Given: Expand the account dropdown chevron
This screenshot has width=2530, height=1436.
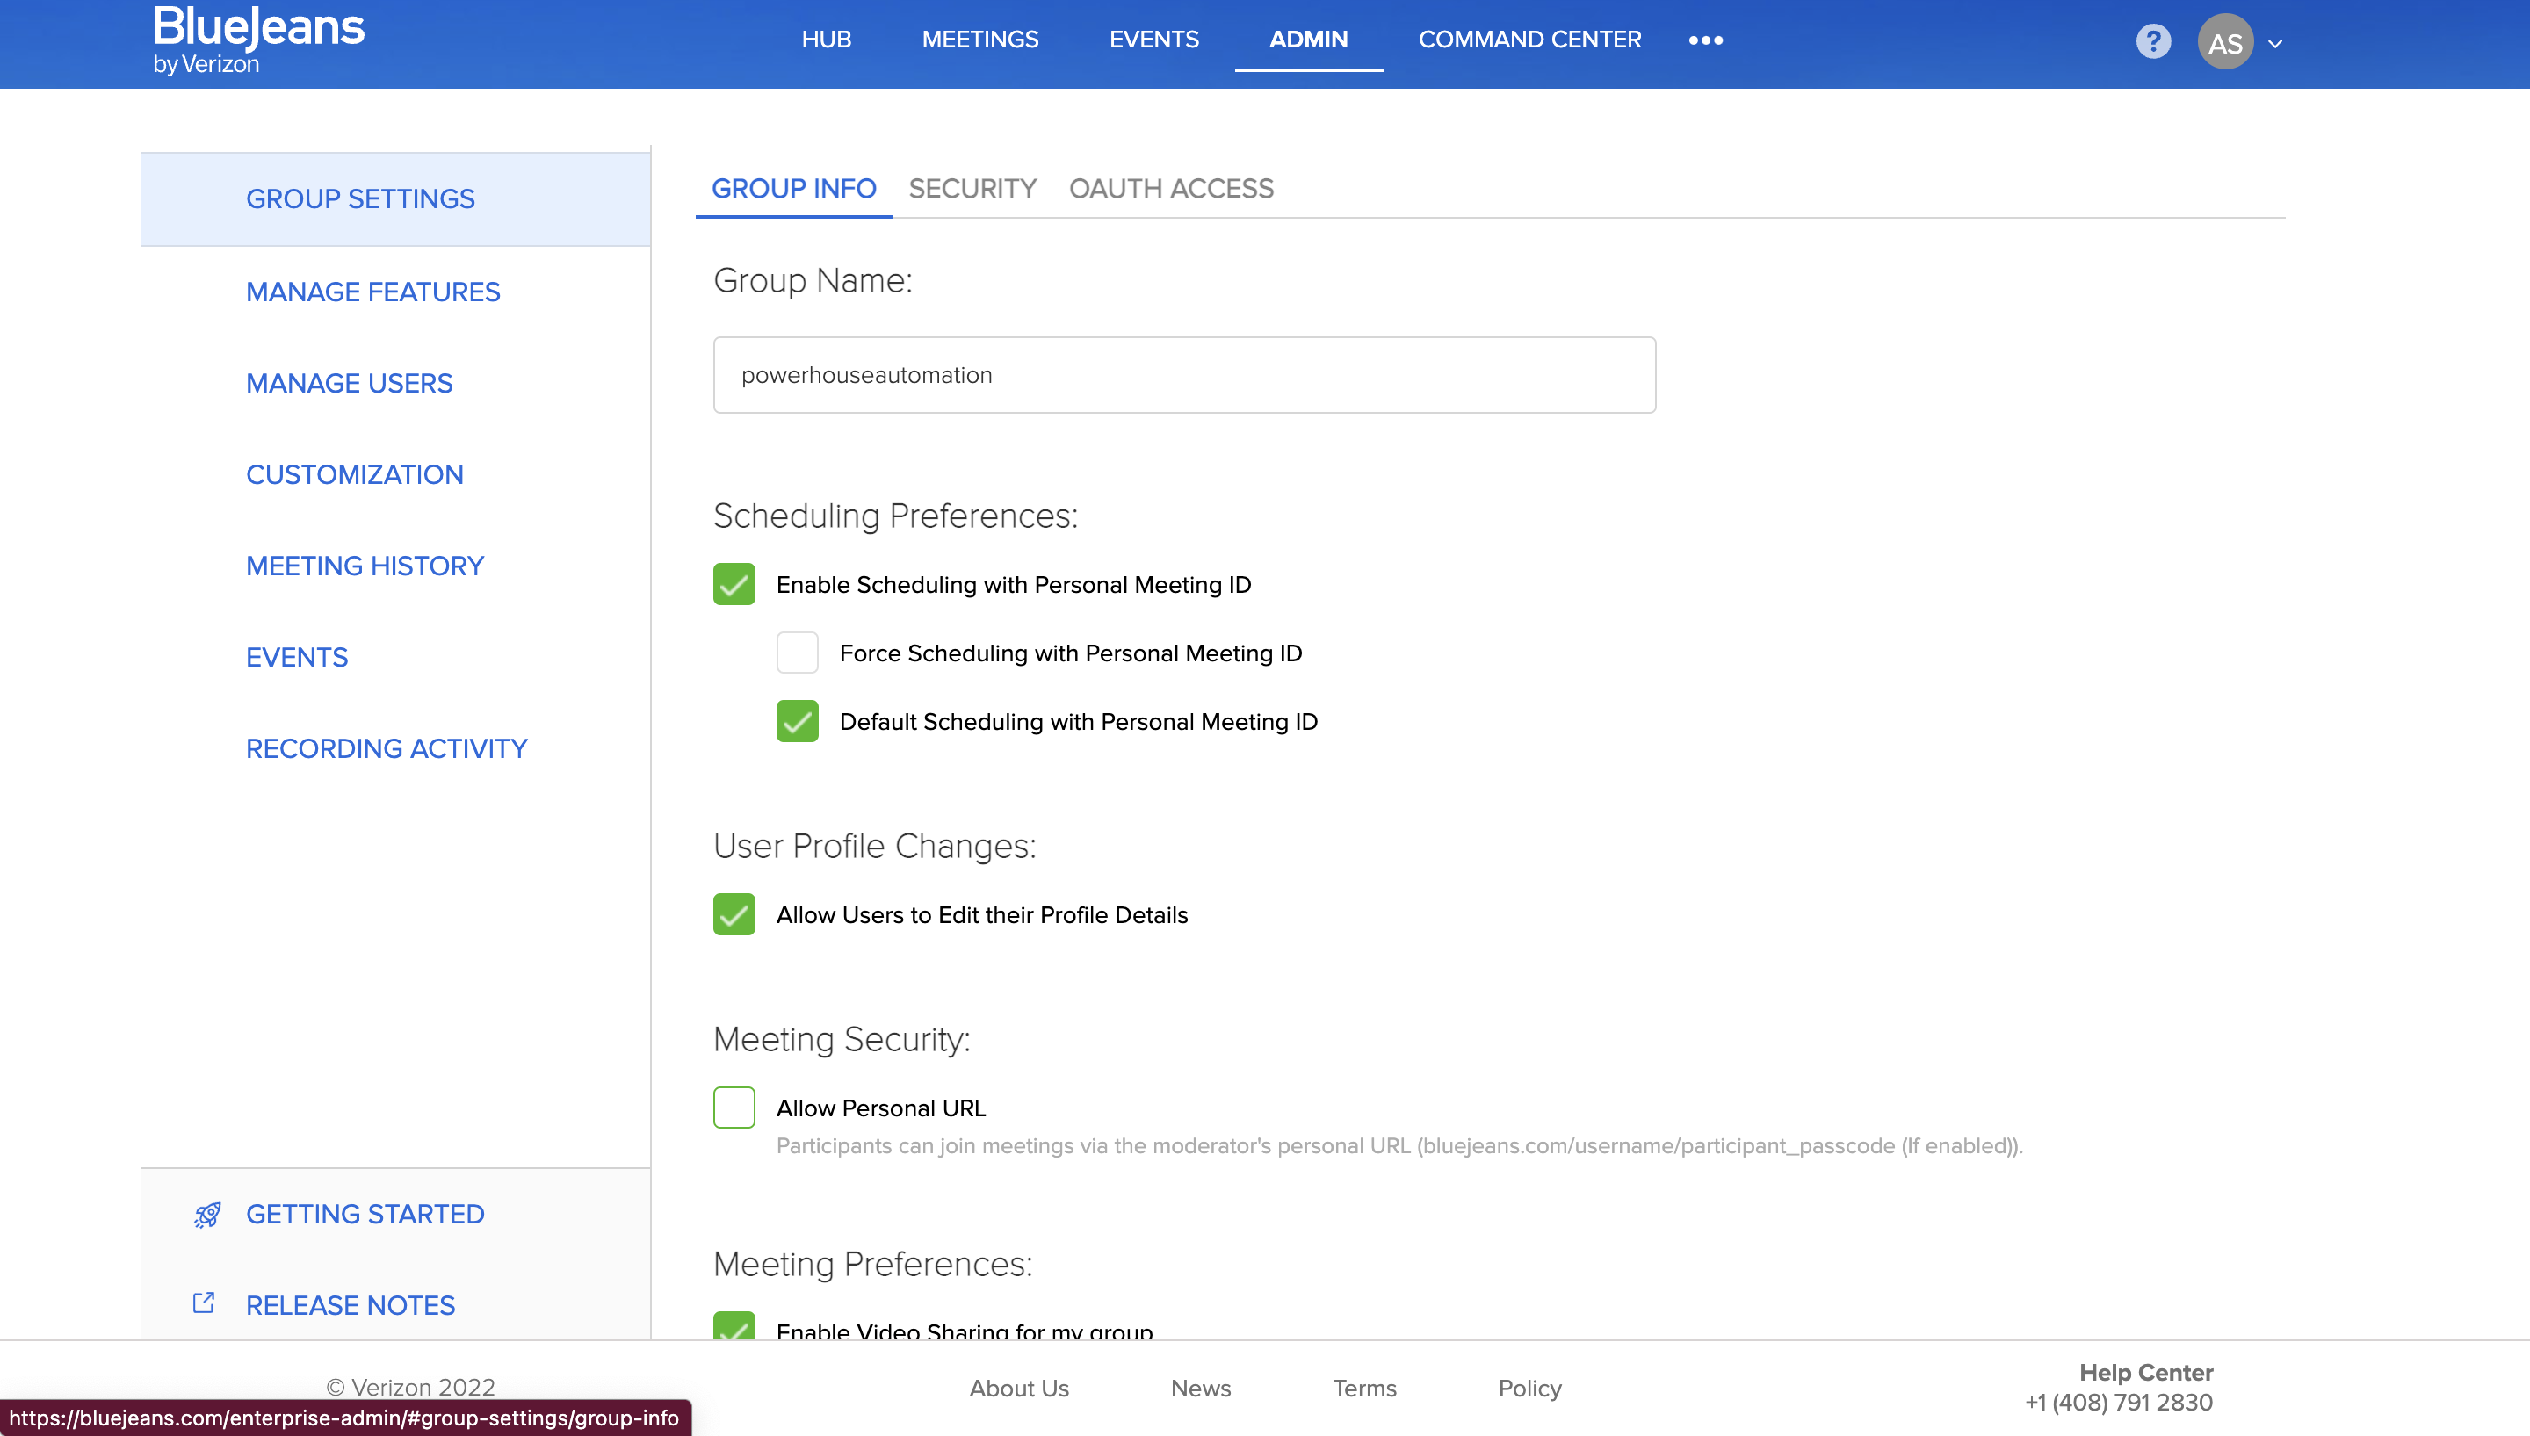Looking at the screenshot, I should [2274, 43].
